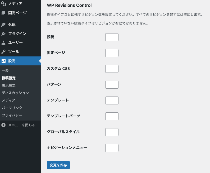The height and width of the screenshot is (173, 210).
Task: Click the ナビゲーションメニュー revisions input
Action: tap(112, 148)
